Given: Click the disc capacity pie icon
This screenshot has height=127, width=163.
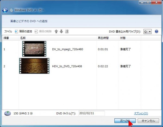Looking at the screenshot, I should click(x=8, y=113).
